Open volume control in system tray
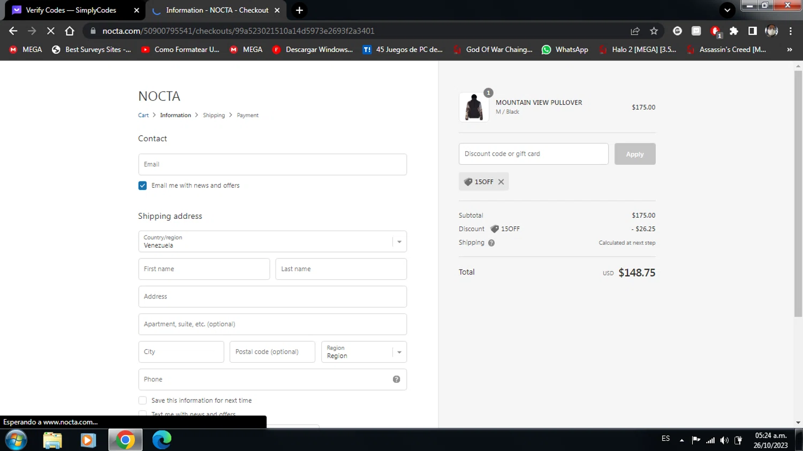The height and width of the screenshot is (451, 803). click(724, 440)
